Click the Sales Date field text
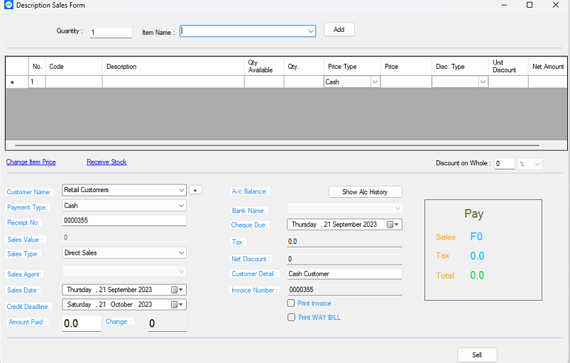Viewport: 570px width, 363px height. coord(109,290)
